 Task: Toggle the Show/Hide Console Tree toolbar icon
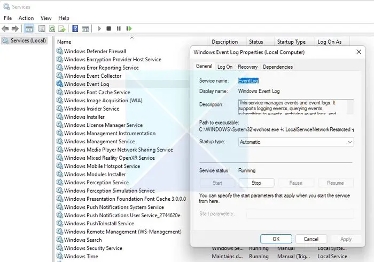pyautogui.click(x=29, y=29)
